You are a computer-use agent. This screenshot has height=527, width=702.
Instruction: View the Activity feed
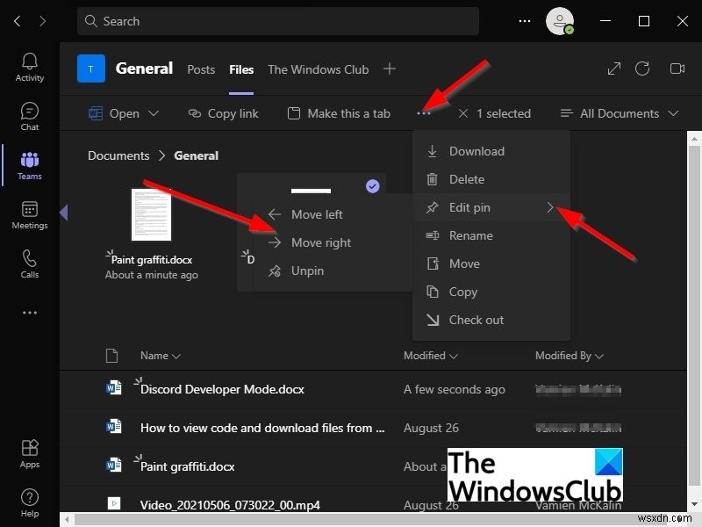point(29,66)
